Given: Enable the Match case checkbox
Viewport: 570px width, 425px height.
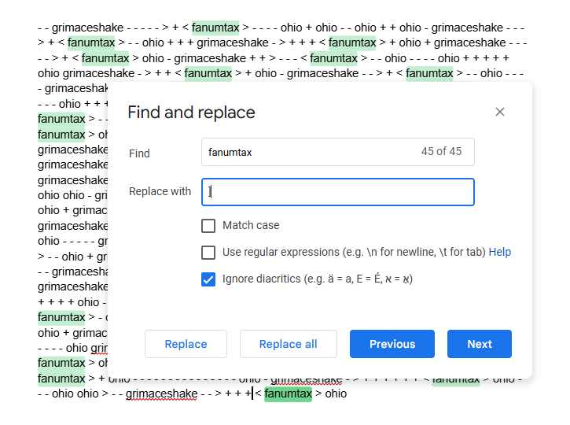Looking at the screenshot, I should tap(208, 226).
